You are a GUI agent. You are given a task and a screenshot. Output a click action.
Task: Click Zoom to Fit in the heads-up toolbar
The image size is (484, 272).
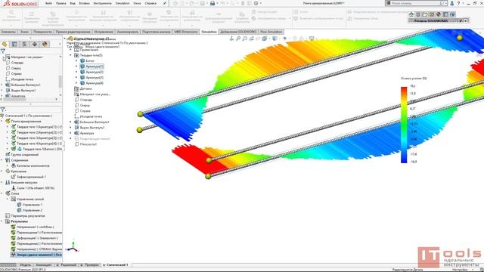tap(238, 39)
